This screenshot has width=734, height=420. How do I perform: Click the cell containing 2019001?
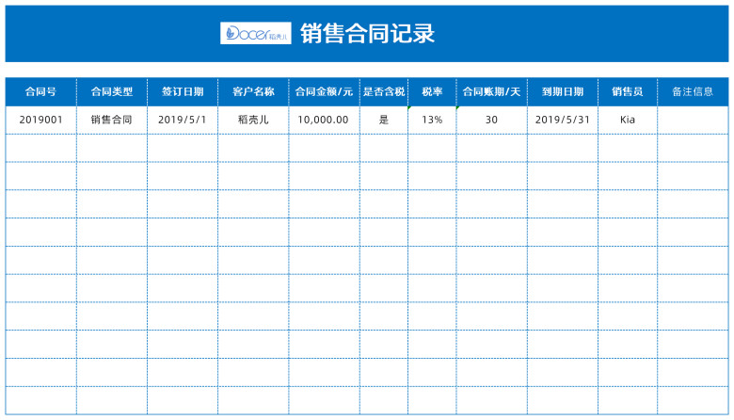pos(40,120)
